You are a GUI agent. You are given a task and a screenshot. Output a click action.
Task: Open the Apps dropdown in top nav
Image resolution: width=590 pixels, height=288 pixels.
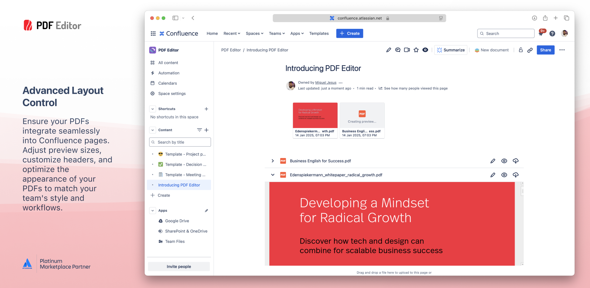[x=297, y=33]
